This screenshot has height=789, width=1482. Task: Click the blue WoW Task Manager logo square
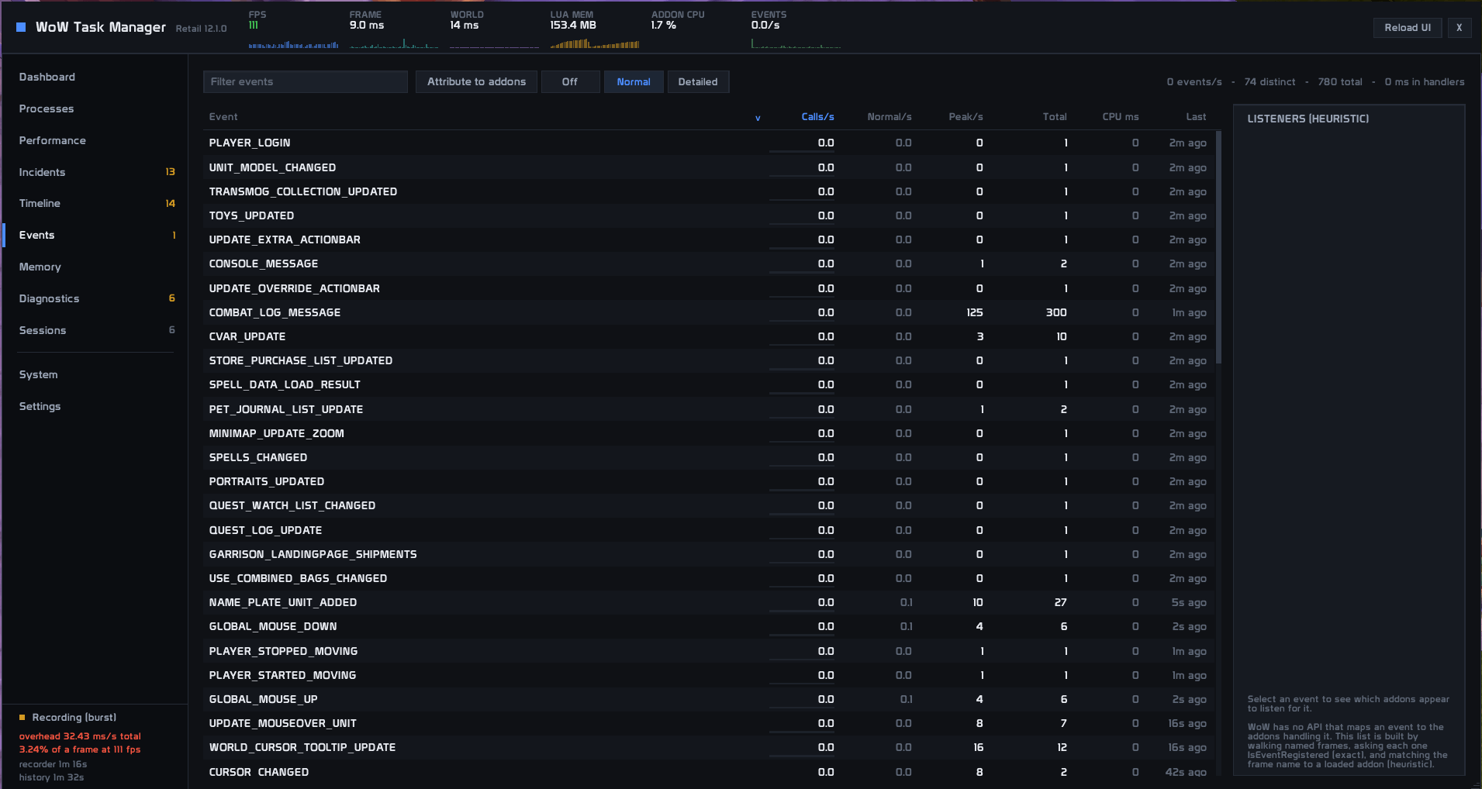tap(21, 27)
